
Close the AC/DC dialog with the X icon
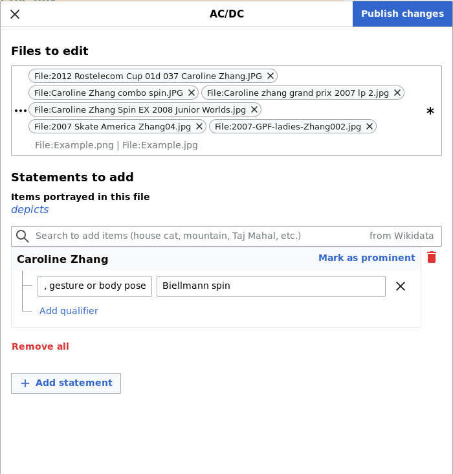15,14
